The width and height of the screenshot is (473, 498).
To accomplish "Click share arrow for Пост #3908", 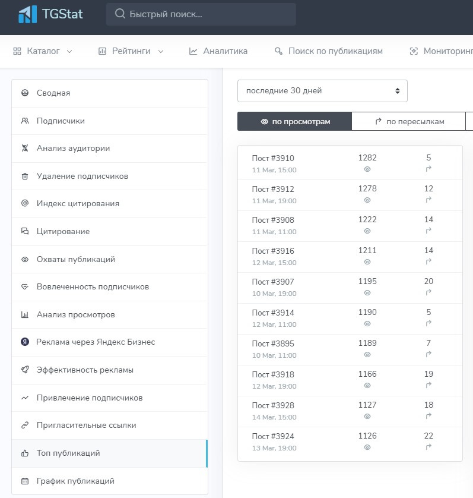I will (428, 231).
